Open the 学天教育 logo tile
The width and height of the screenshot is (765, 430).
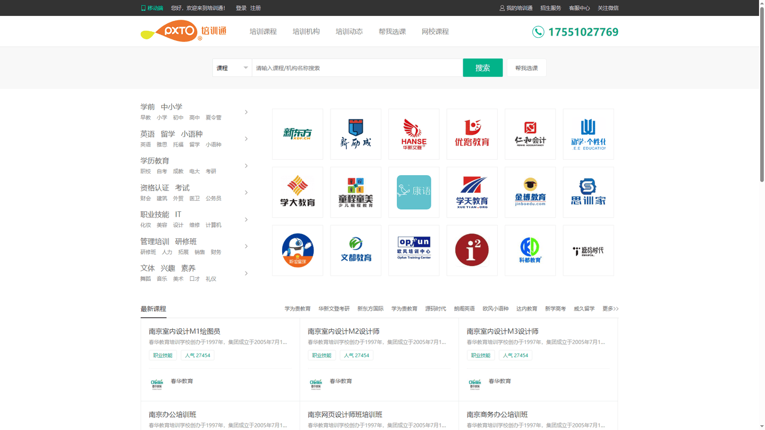[x=472, y=192]
